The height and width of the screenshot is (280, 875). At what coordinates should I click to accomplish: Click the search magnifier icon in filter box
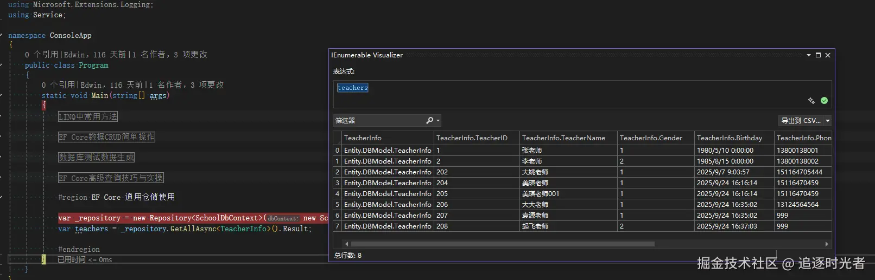click(429, 120)
